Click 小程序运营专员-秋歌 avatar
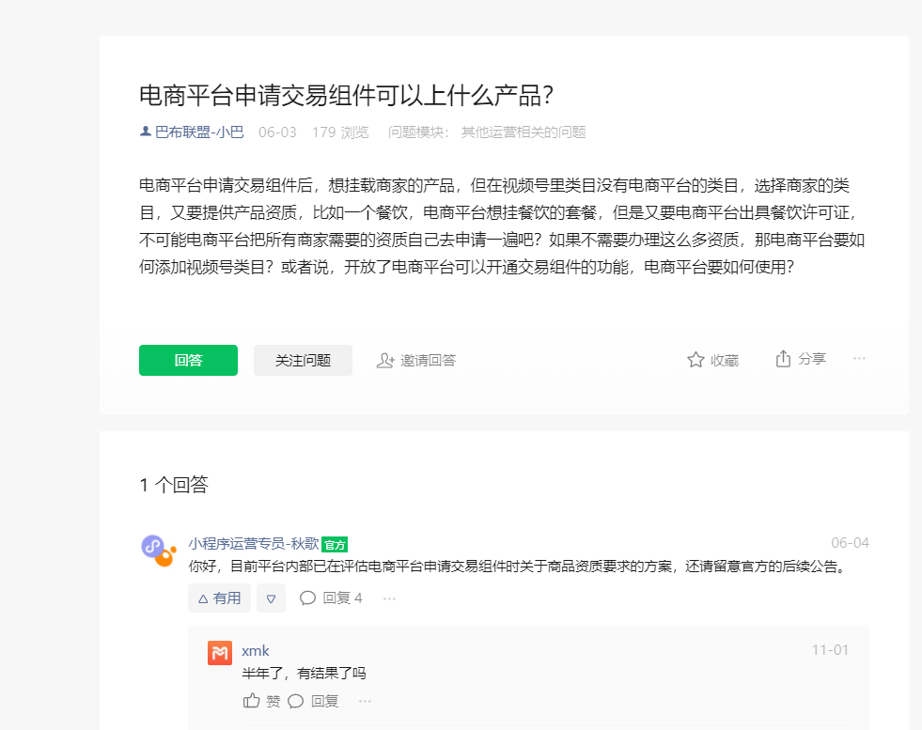The image size is (922, 730). click(x=158, y=551)
